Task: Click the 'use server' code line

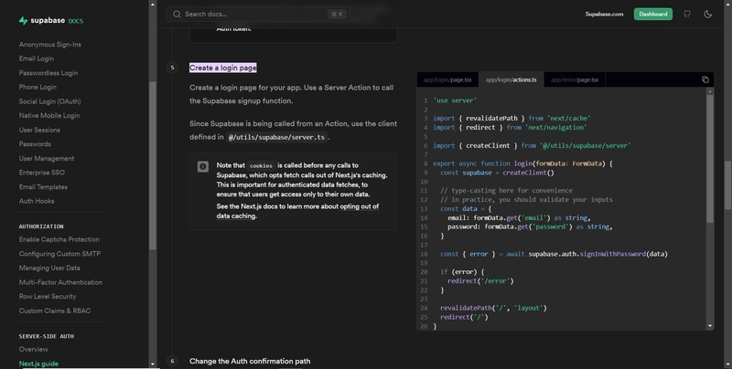Action: coord(455,100)
